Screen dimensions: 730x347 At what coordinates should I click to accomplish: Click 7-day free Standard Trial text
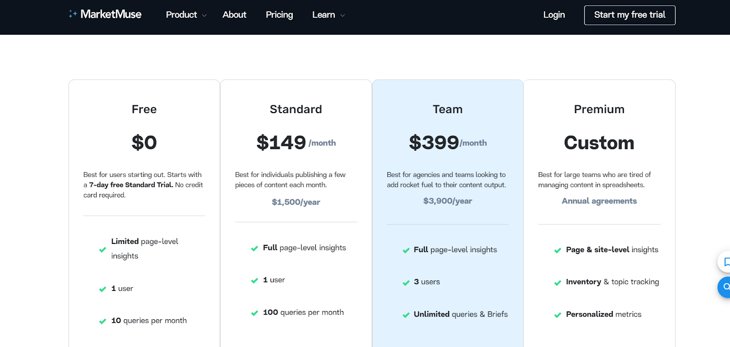131,185
